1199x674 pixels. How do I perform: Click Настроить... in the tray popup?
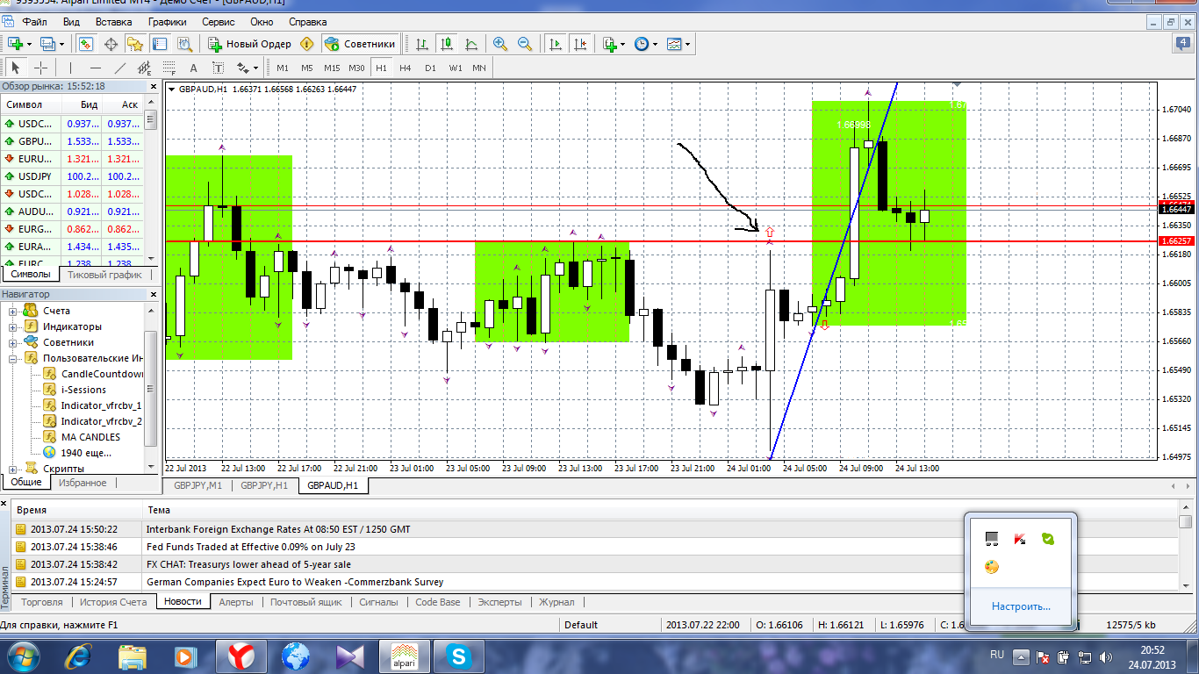pos(1021,606)
